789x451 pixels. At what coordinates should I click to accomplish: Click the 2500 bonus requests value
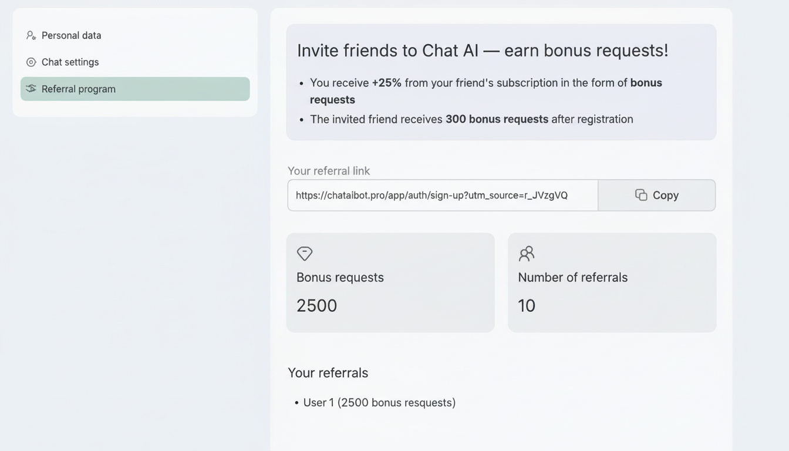pyautogui.click(x=316, y=305)
